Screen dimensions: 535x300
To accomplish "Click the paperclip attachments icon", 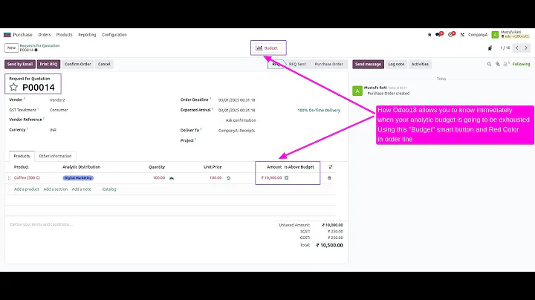I will pos(498,64).
